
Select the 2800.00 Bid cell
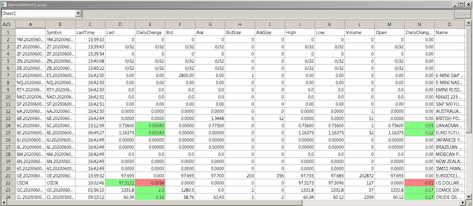(x=180, y=75)
